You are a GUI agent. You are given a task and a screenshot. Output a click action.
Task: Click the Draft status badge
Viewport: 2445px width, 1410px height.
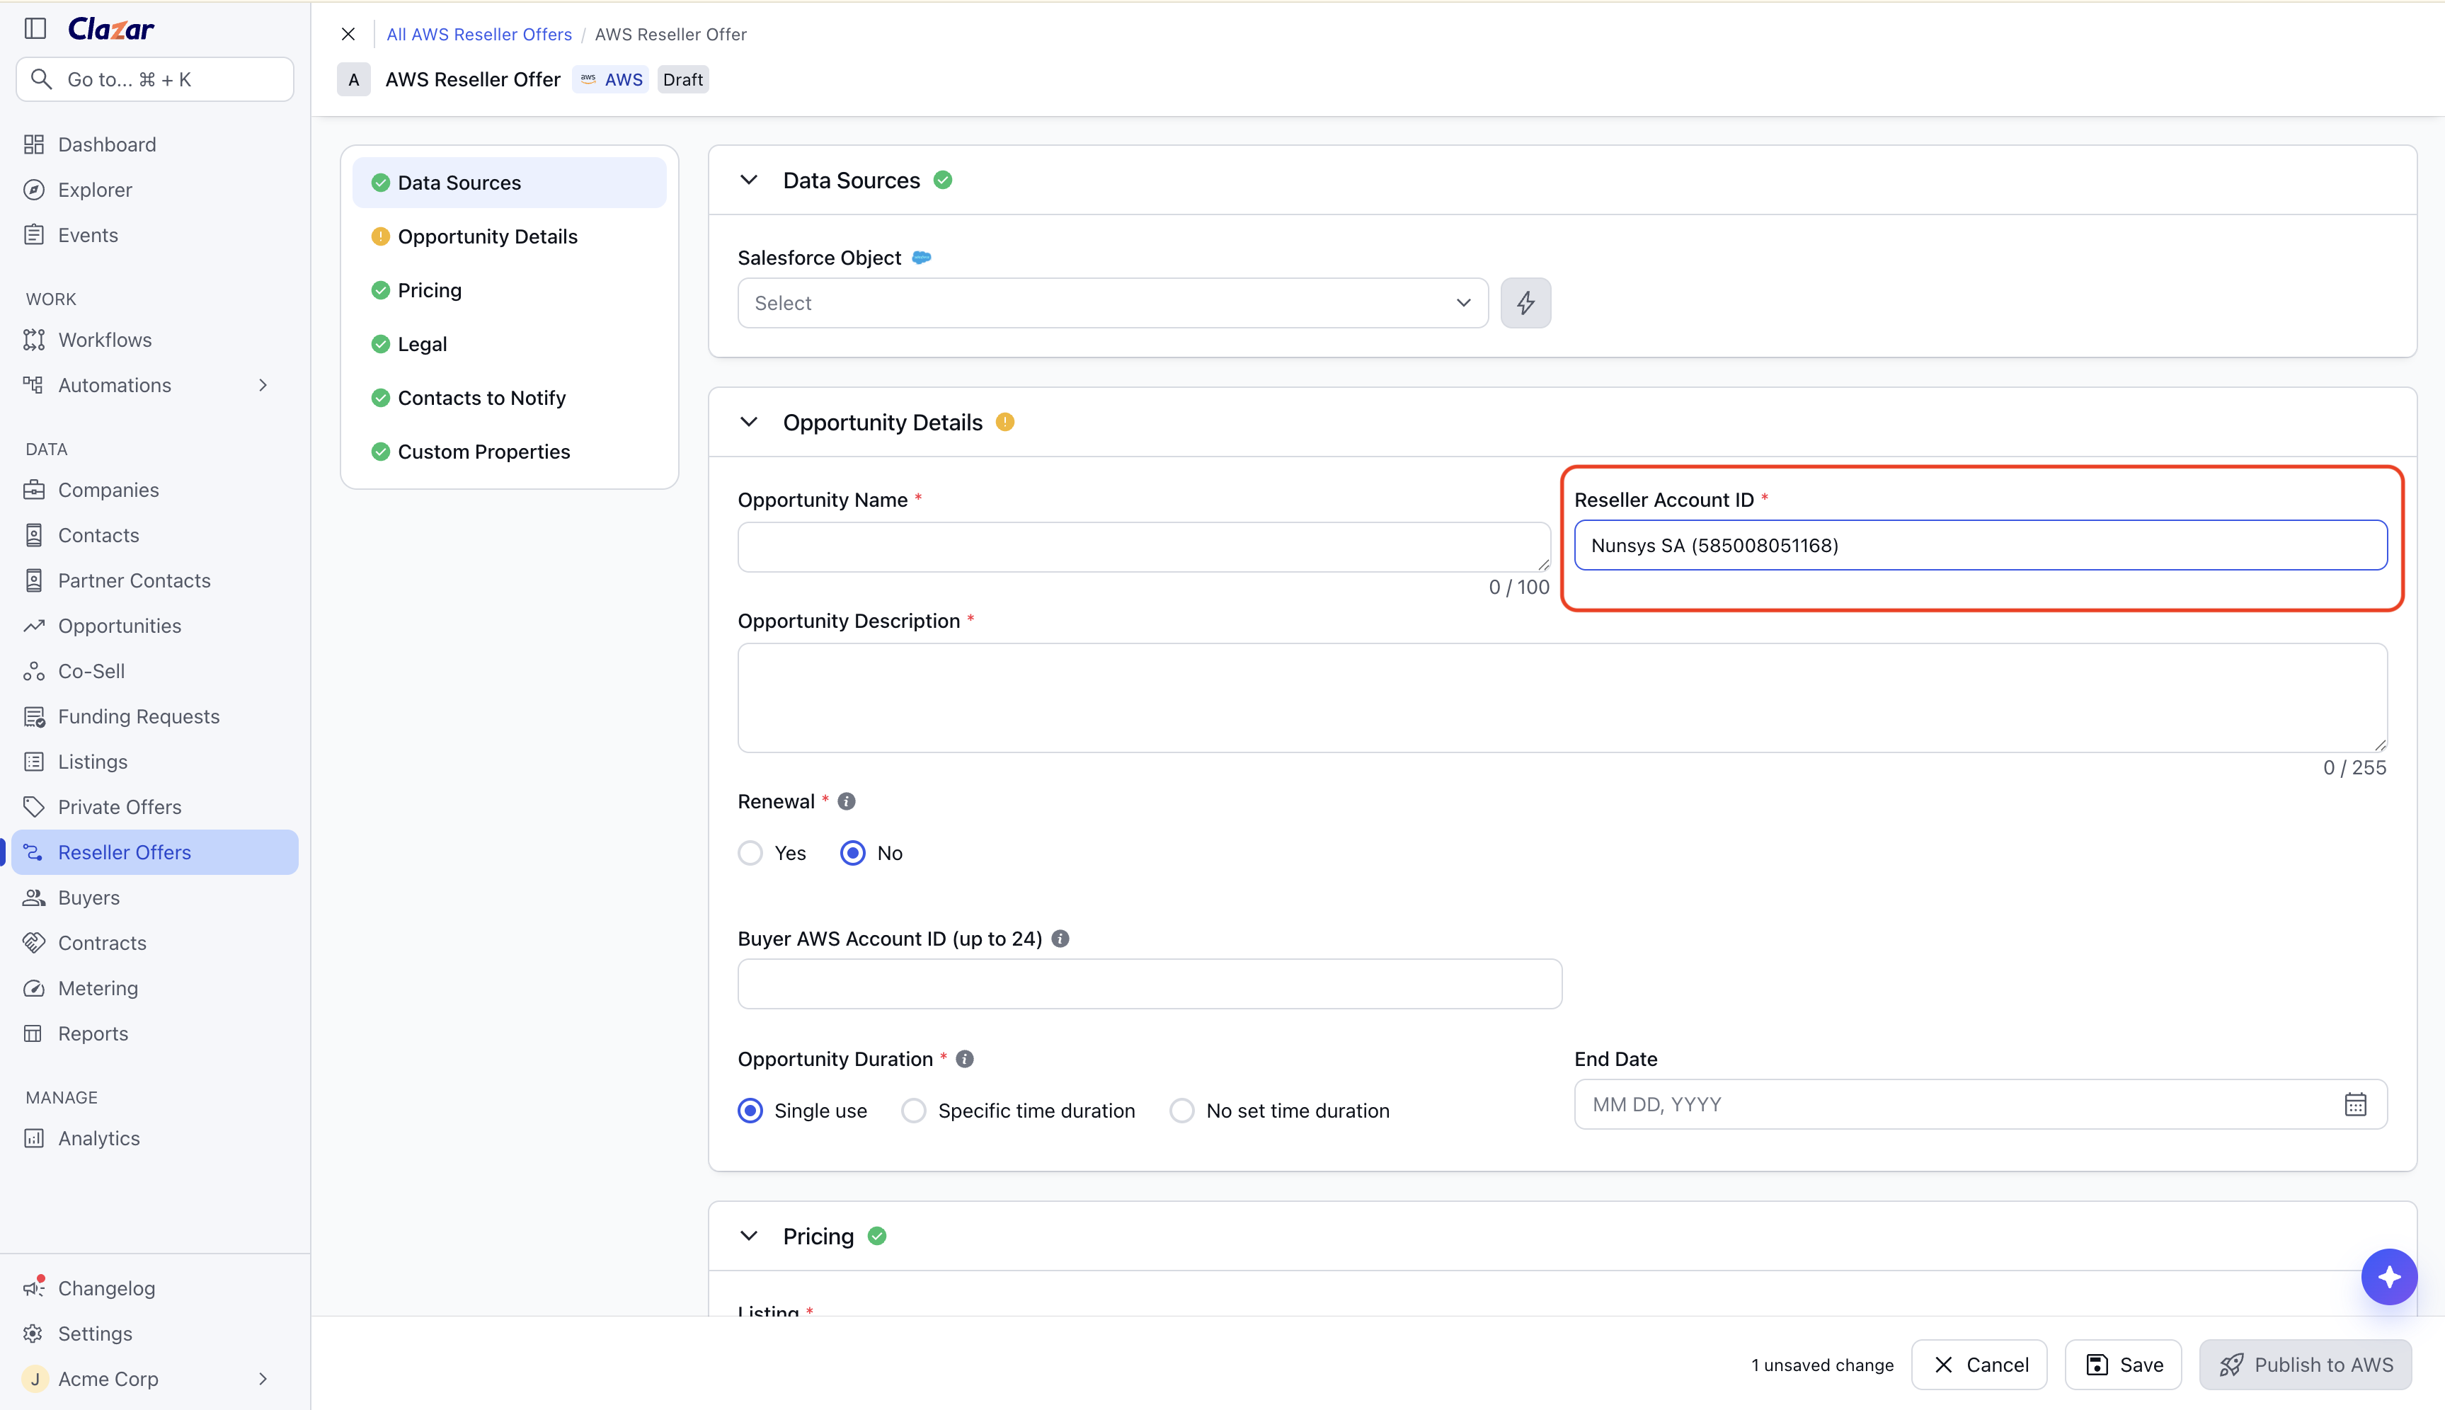click(682, 79)
